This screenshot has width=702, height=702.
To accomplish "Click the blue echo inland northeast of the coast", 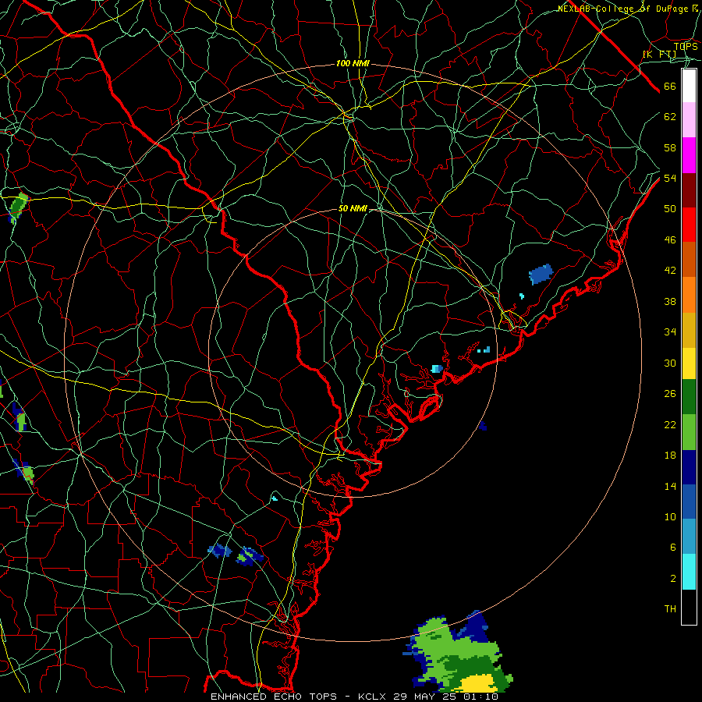I will pyautogui.click(x=541, y=274).
